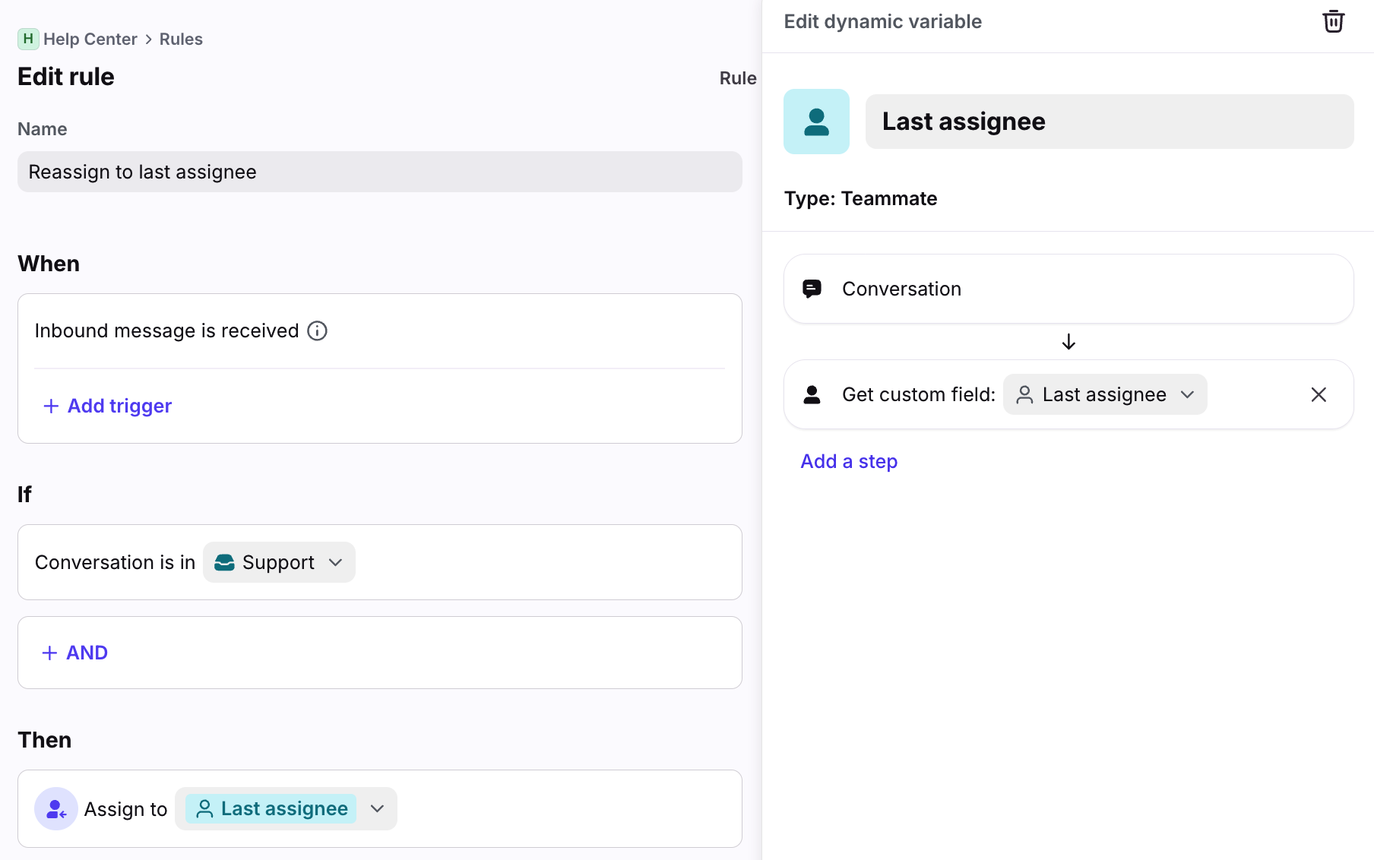
Task: Expand the Assign to dropdown chevron
Action: pos(378,809)
